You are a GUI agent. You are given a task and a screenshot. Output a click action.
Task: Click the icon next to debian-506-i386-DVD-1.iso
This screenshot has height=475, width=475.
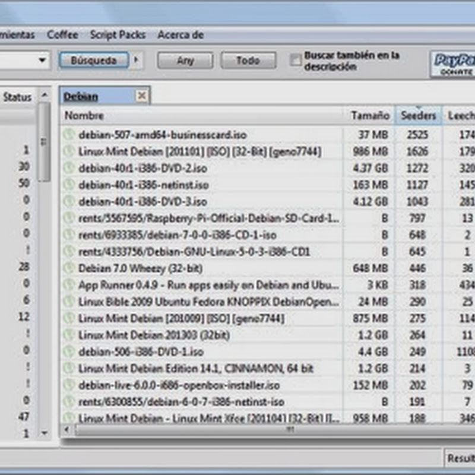tap(69, 351)
